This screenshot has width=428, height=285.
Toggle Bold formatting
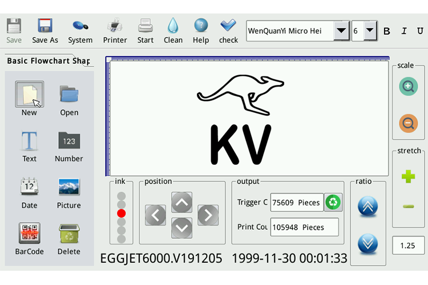pyautogui.click(x=386, y=31)
